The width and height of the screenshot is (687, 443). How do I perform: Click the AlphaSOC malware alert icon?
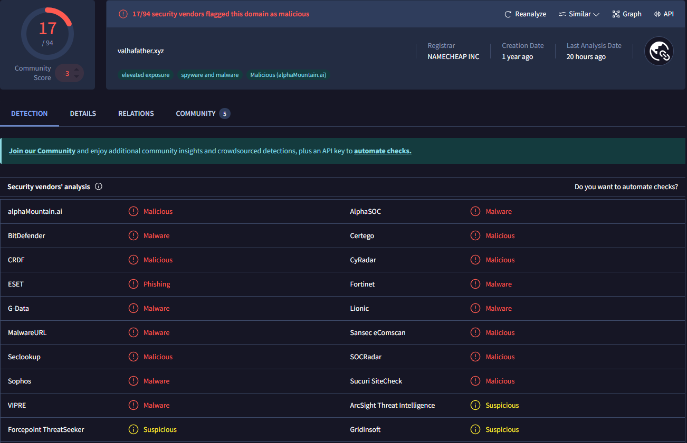pos(475,211)
